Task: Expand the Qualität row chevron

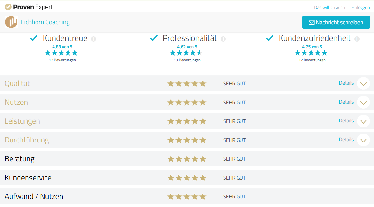Action: [363, 84]
